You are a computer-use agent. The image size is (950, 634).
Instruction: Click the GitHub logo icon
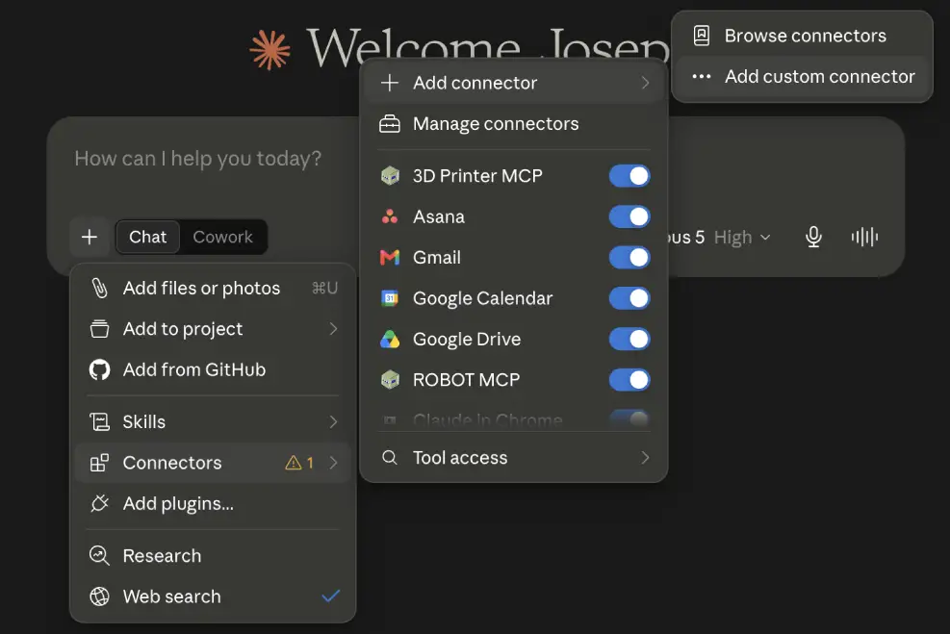coord(99,369)
